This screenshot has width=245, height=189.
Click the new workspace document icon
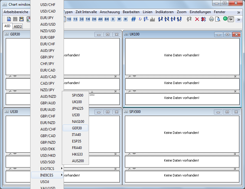[x=9, y=19]
